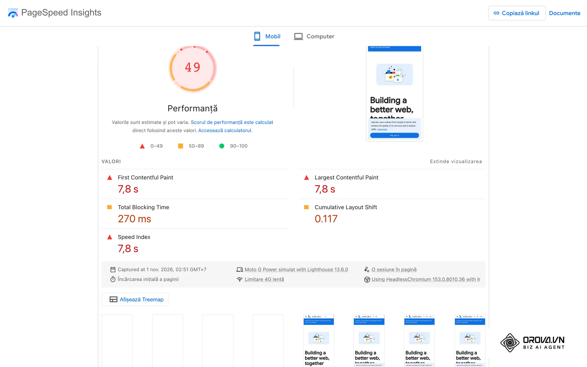Expand the view with Extinde vizualizarea
Viewport: 587px width, 367px height.
pyautogui.click(x=456, y=161)
